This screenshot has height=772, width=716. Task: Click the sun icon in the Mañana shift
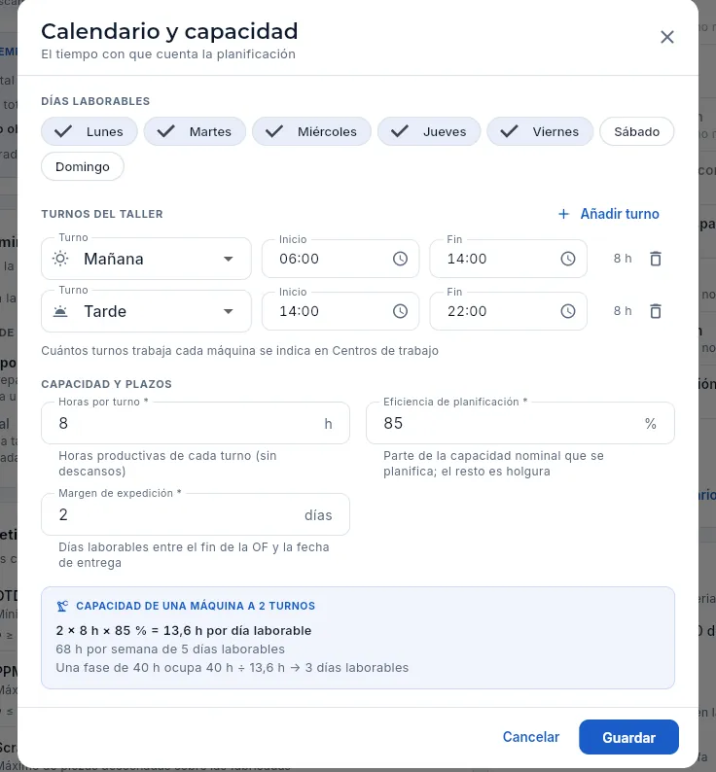coord(60,259)
